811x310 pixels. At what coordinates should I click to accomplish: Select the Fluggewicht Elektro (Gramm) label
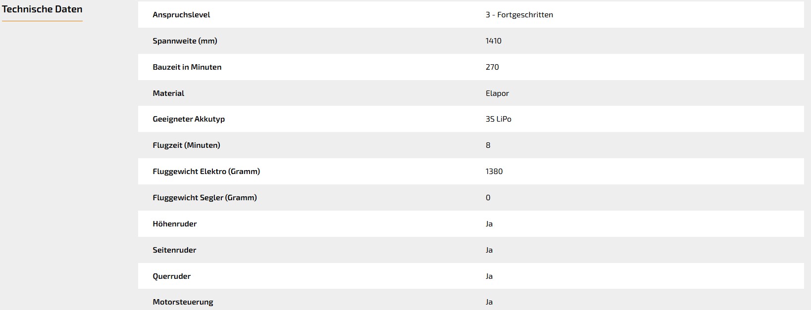206,172
